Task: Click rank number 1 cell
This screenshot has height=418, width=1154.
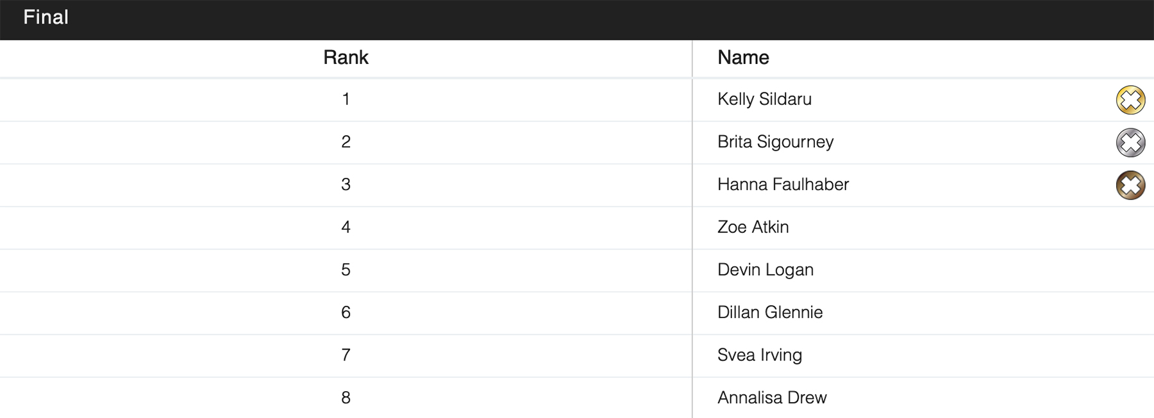Action: click(346, 99)
